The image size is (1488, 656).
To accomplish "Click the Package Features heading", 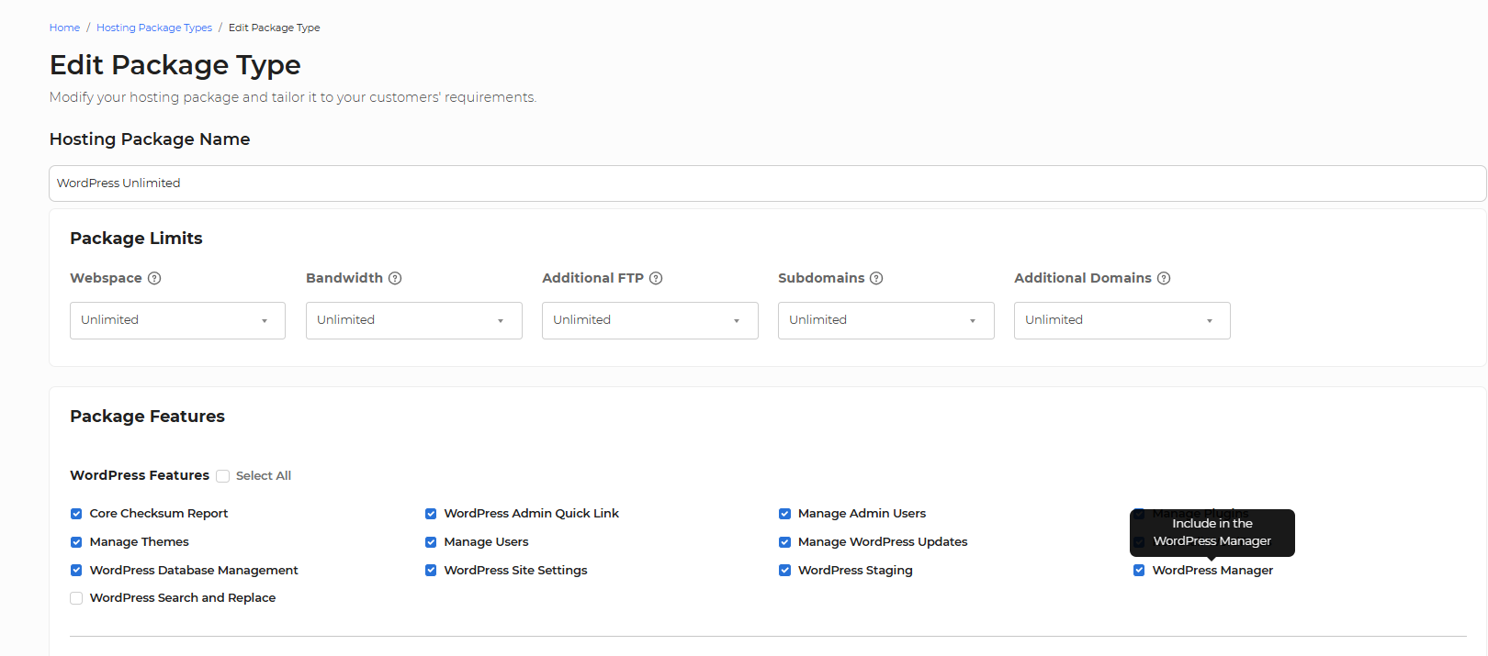I will tap(147, 417).
